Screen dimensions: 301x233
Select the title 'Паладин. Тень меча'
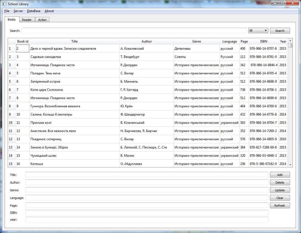74,73
